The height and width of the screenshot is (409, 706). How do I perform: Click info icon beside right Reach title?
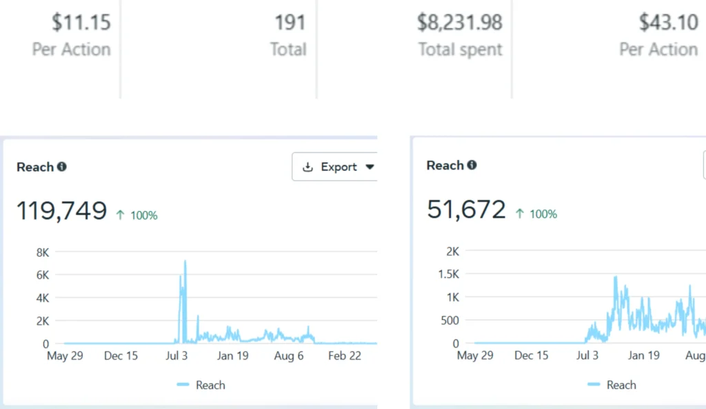tap(472, 166)
